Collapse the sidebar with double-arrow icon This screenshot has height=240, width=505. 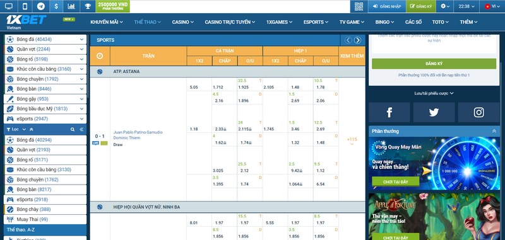pyautogui.click(x=81, y=129)
